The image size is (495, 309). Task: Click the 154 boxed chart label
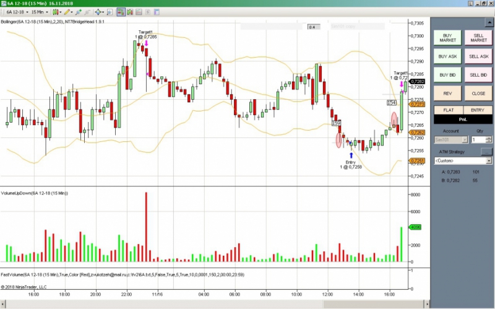pyautogui.click(x=392, y=103)
